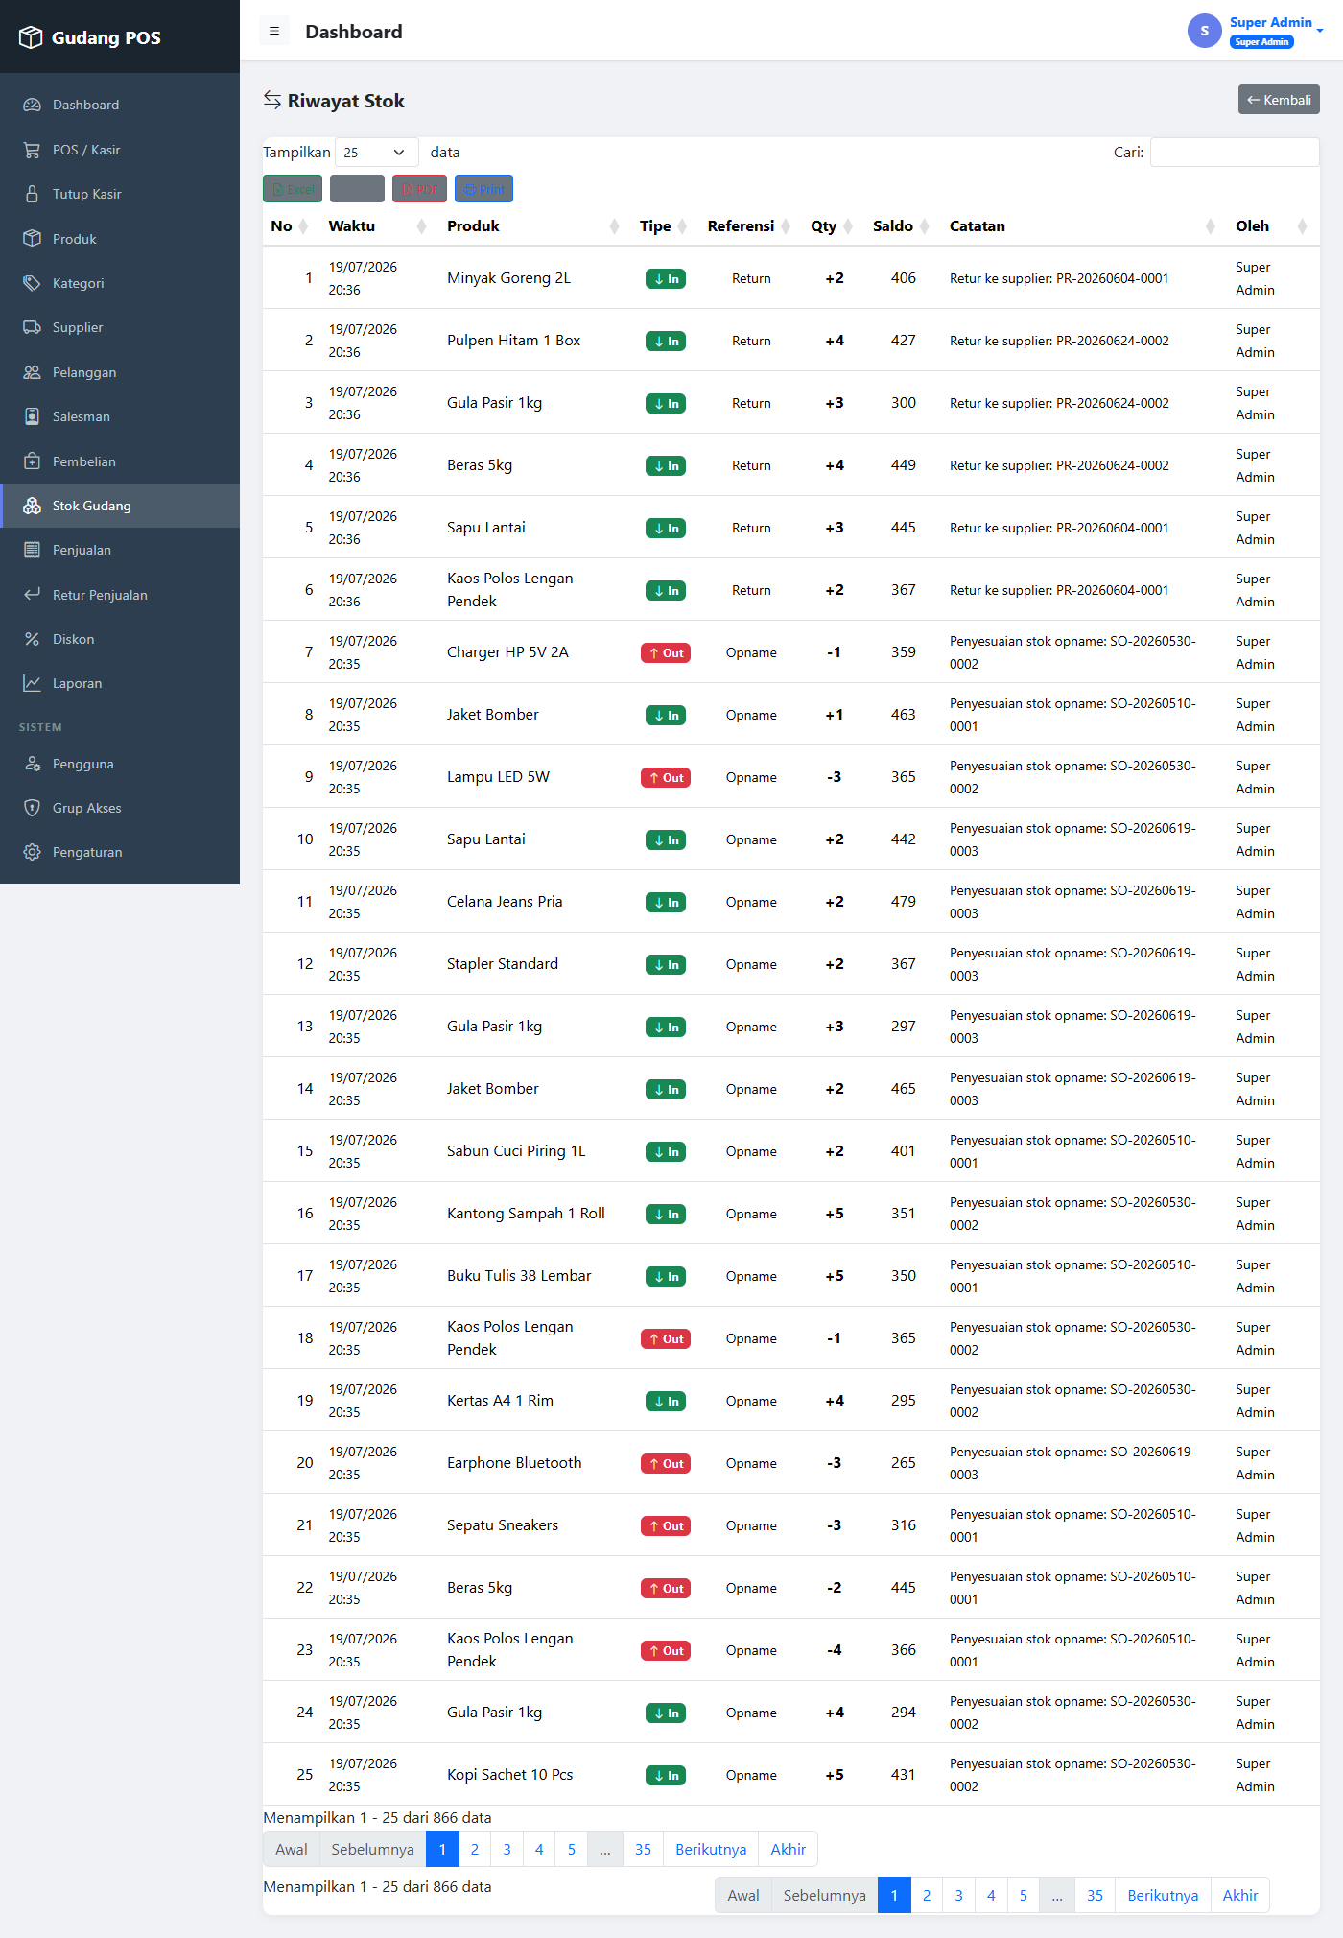Click into the Cari search field

[1235, 153]
